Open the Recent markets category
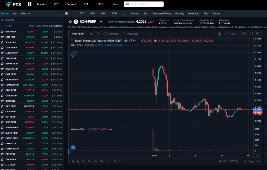This screenshot has height=170, width=267. (217, 14)
